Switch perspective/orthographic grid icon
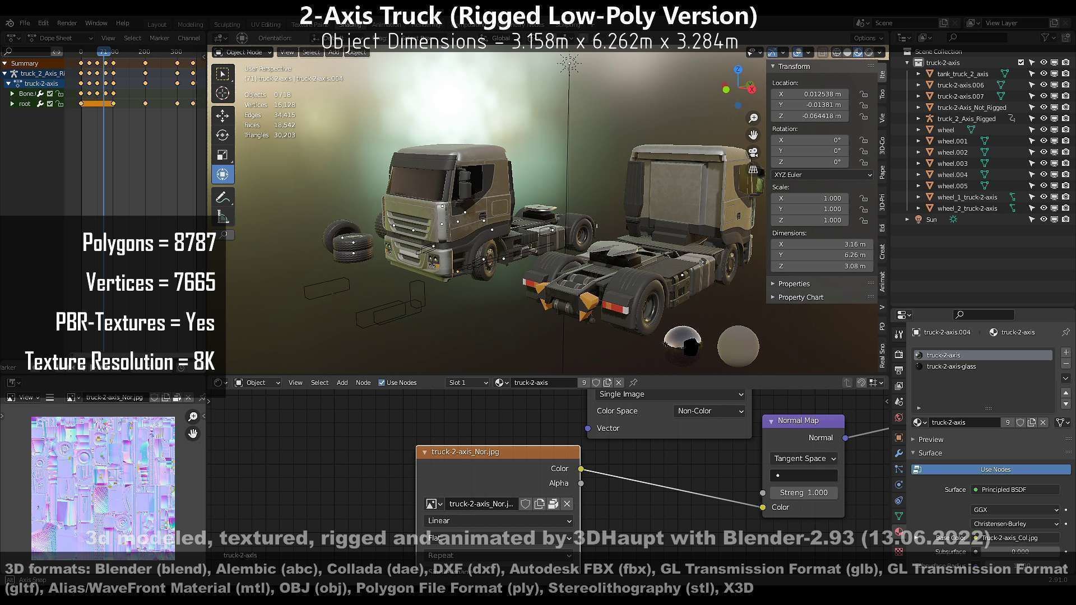The height and width of the screenshot is (605, 1076). pos(753,169)
